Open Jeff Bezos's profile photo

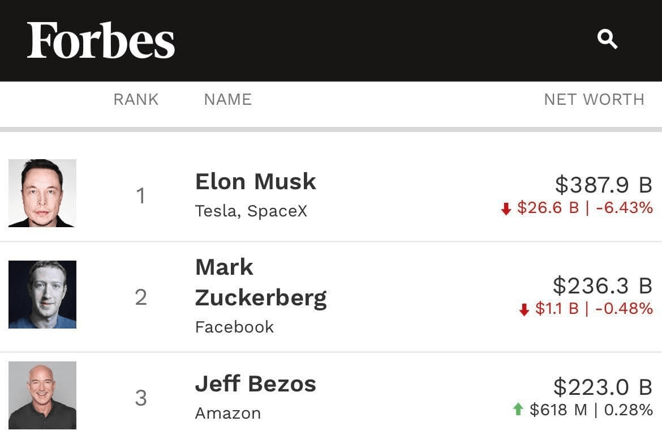[42, 395]
